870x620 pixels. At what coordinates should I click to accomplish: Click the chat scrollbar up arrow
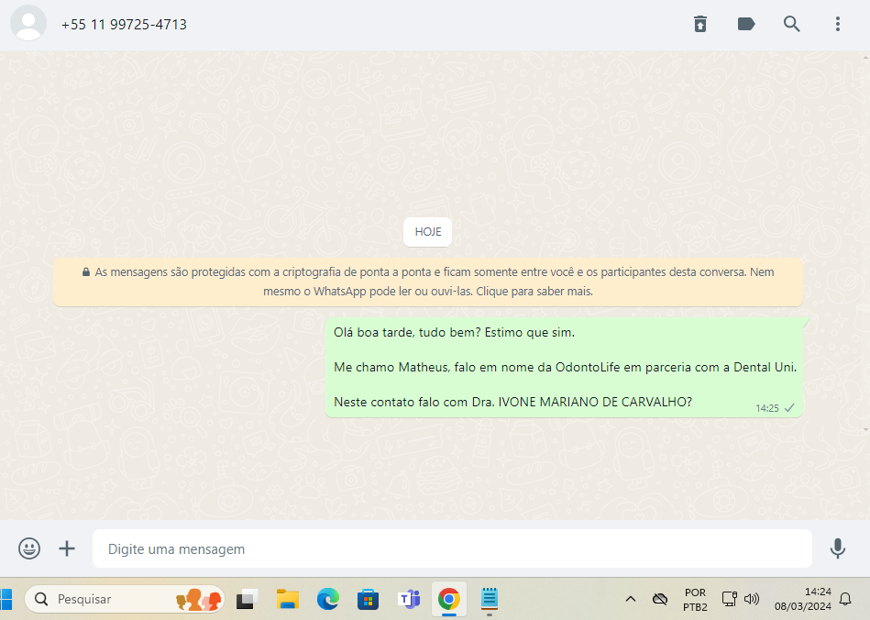pyautogui.click(x=865, y=57)
